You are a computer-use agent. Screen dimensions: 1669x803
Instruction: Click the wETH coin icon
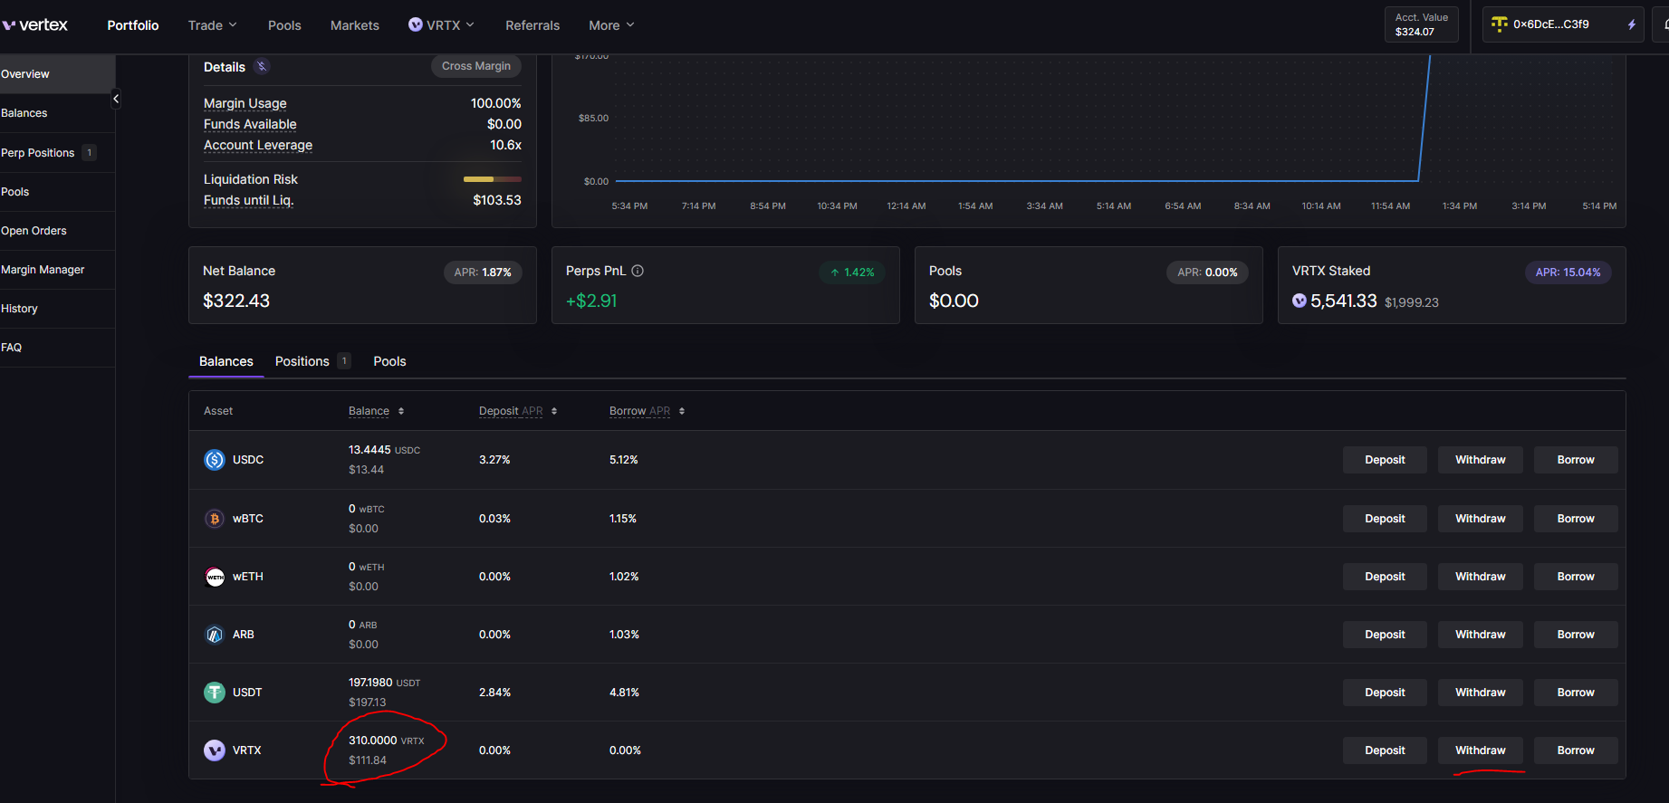[x=215, y=577]
